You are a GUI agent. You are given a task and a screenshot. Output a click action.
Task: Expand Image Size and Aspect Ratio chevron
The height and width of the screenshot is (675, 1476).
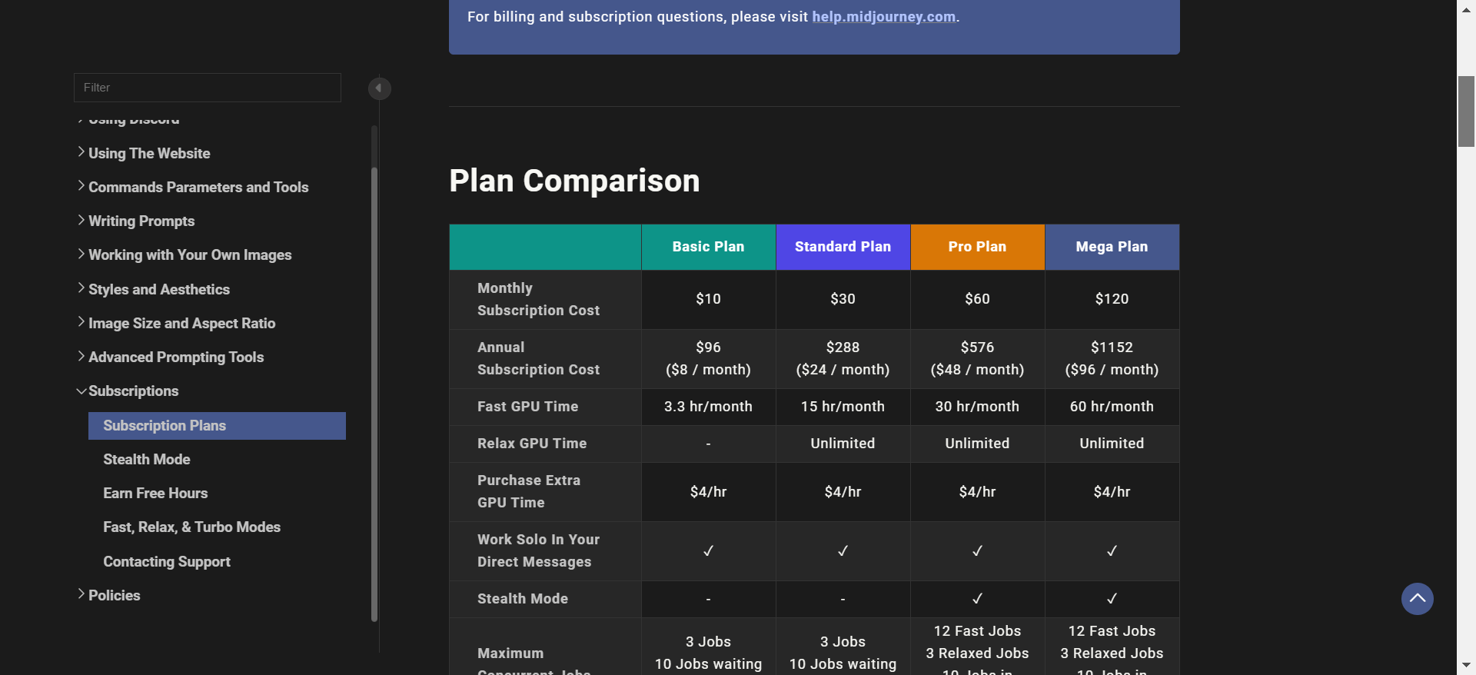[81, 322]
